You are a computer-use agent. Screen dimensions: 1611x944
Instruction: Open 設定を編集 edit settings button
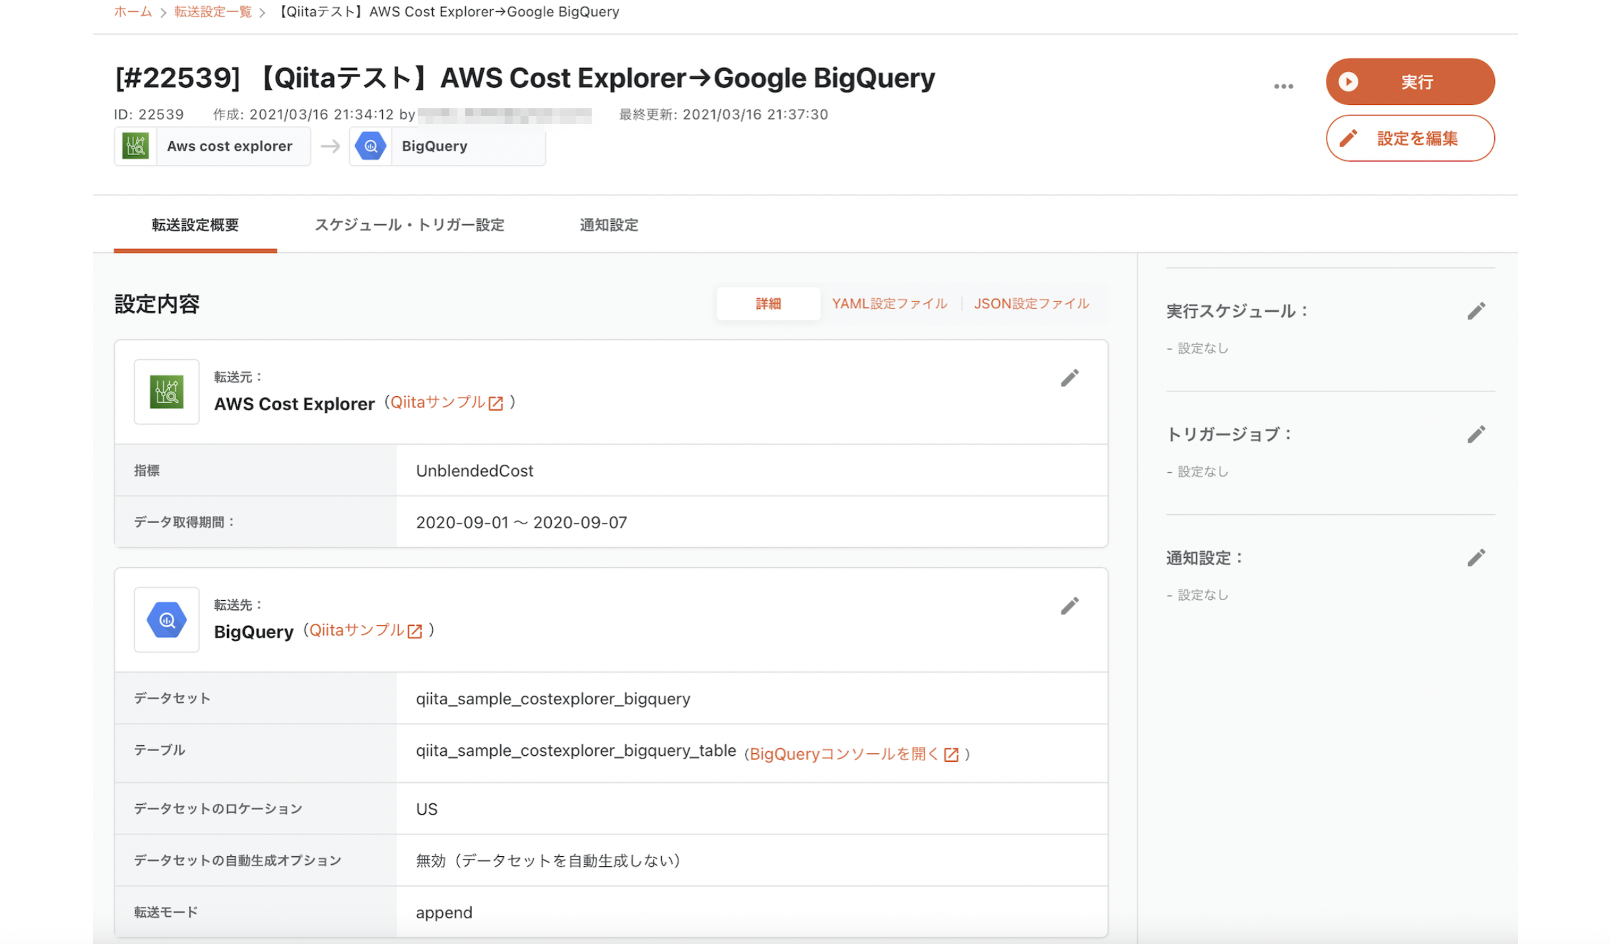coord(1409,138)
